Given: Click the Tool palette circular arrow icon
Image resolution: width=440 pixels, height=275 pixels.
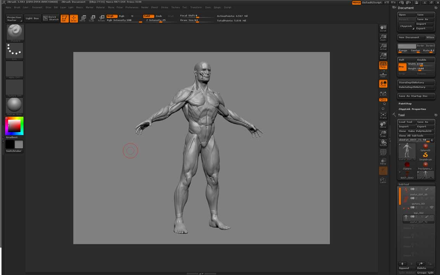Looking at the screenshot, I should (x=436, y=115).
